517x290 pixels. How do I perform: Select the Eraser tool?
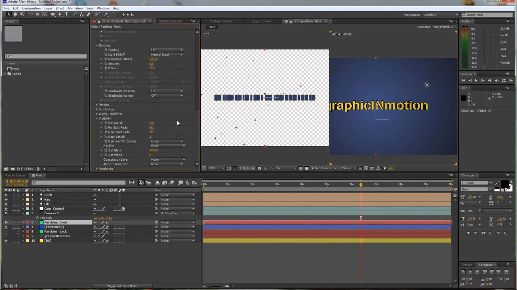pyautogui.click(x=88, y=14)
